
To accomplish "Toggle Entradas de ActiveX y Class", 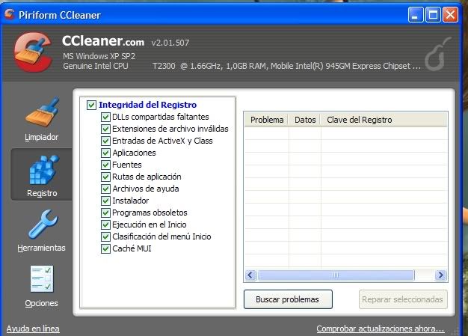I will tap(105, 141).
